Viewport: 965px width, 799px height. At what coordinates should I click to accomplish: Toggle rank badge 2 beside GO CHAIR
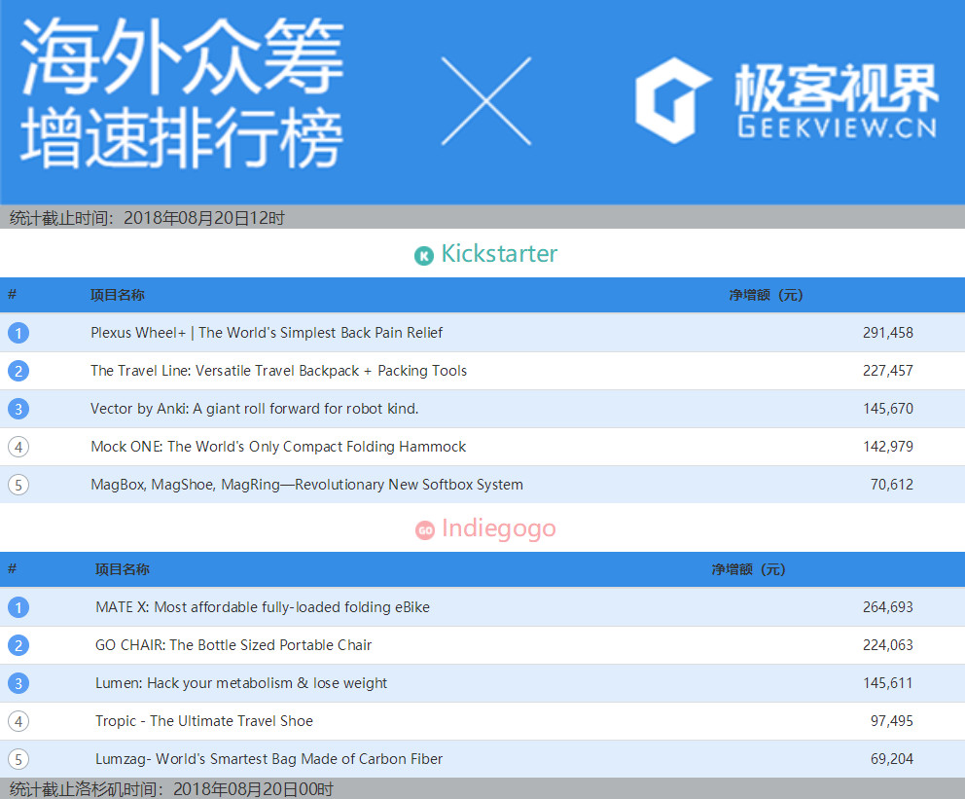(18, 645)
